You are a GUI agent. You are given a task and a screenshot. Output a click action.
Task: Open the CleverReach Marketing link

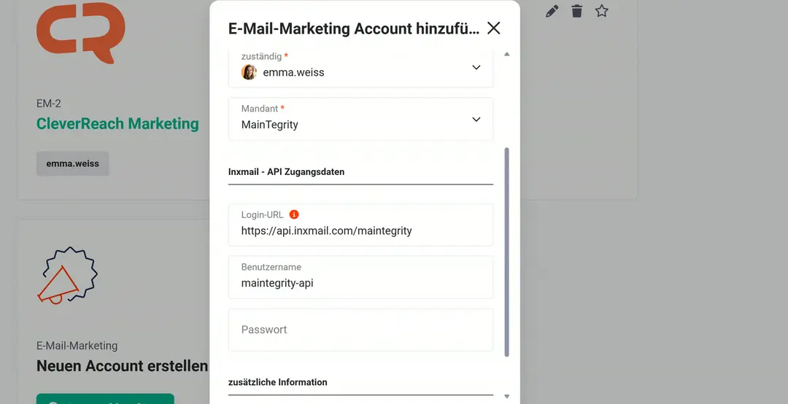click(x=117, y=124)
